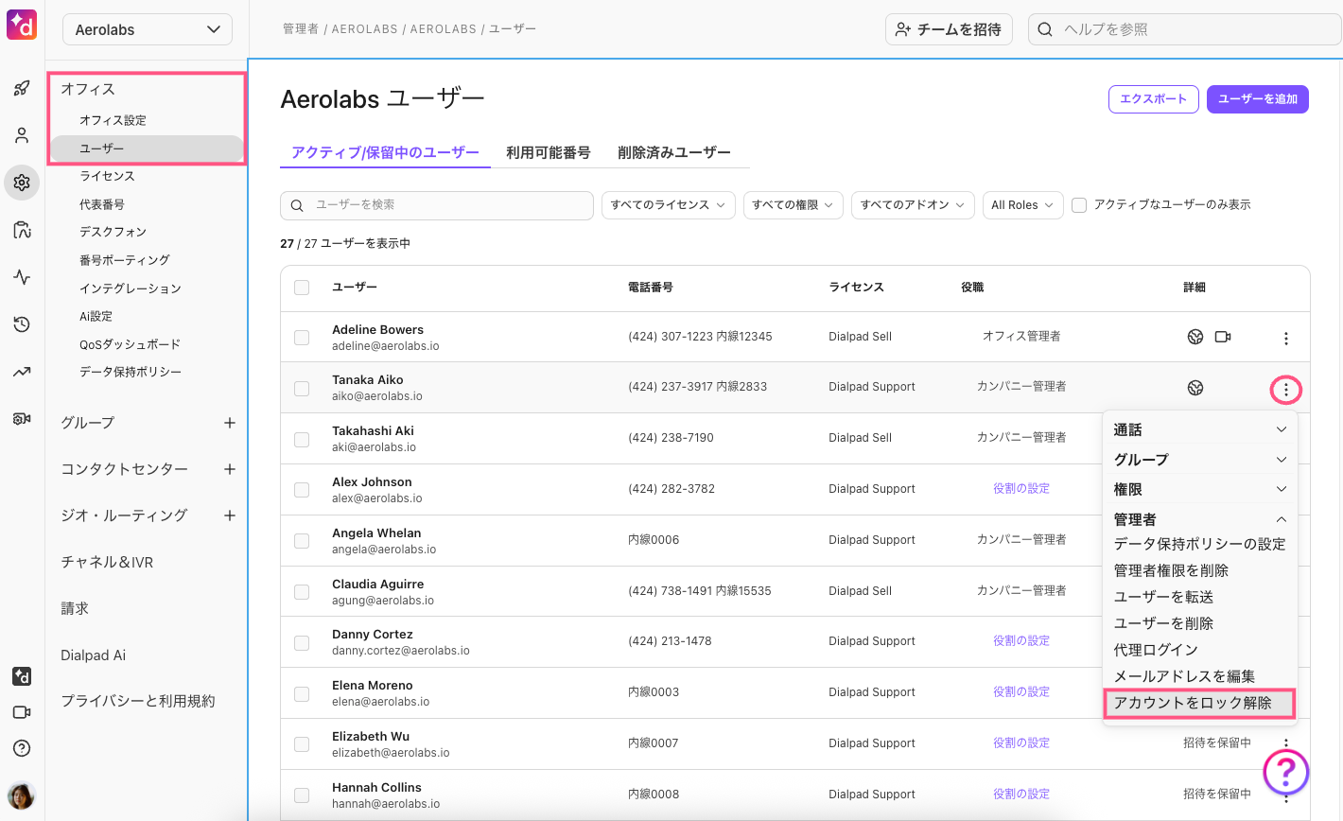Focus the ヘルプを参照 search field
The image size is (1343, 821).
pyautogui.click(x=1184, y=29)
